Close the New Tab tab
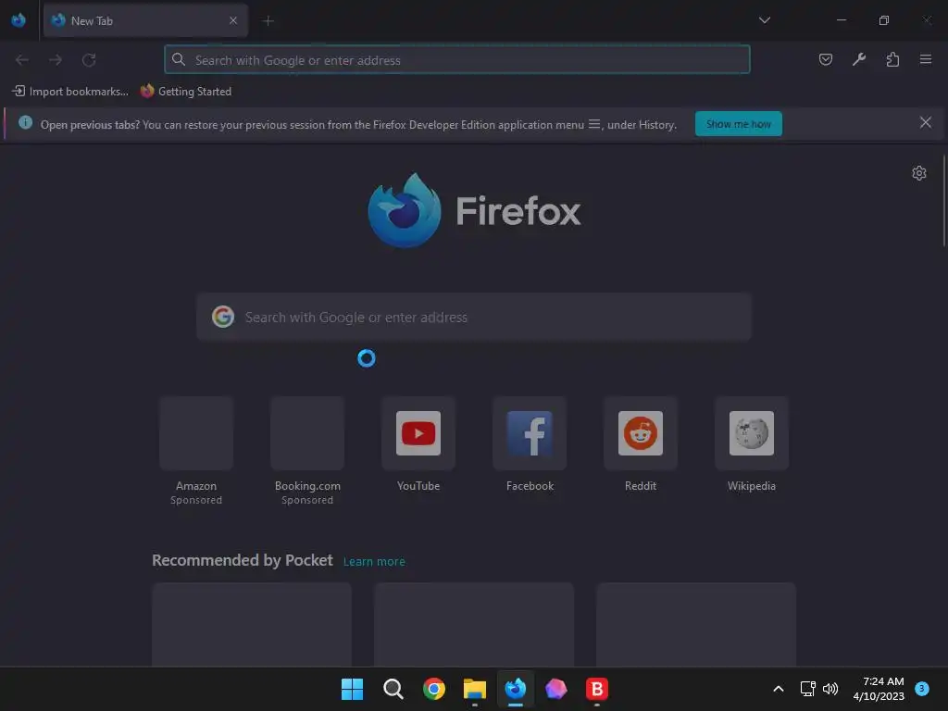This screenshot has height=711, width=948. tap(233, 20)
